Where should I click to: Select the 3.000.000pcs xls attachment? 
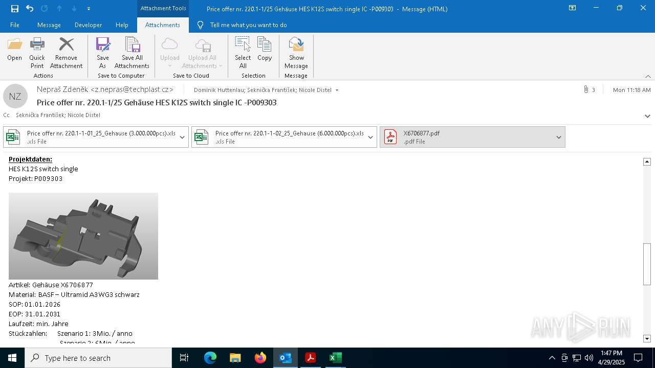tap(90, 137)
